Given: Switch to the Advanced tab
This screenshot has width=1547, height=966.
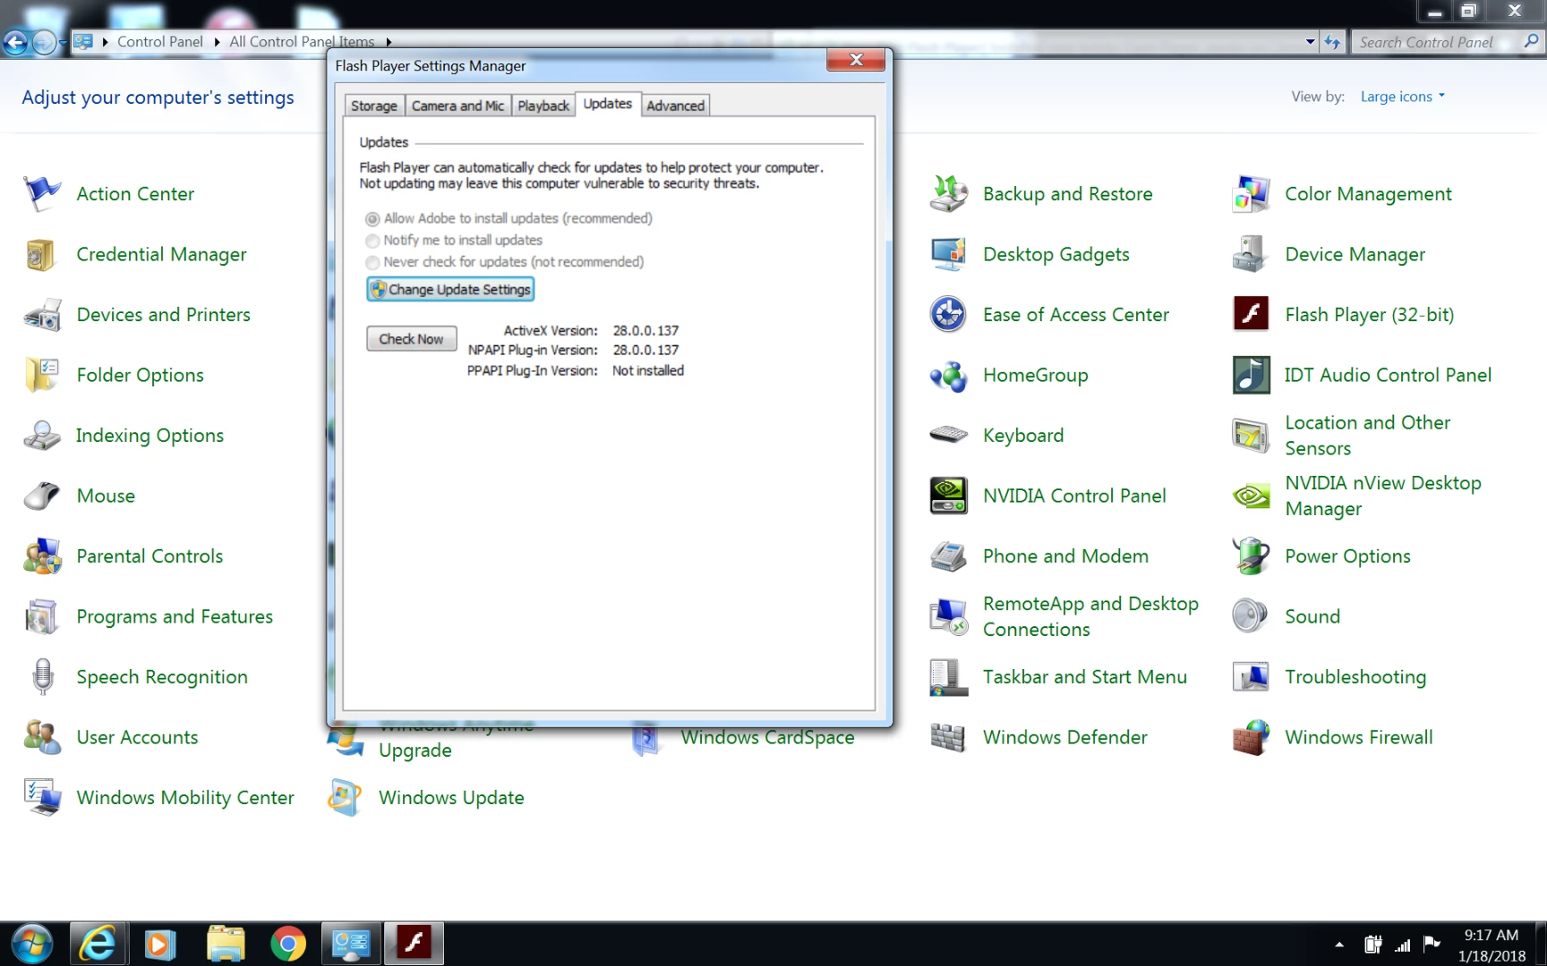Looking at the screenshot, I should [675, 106].
